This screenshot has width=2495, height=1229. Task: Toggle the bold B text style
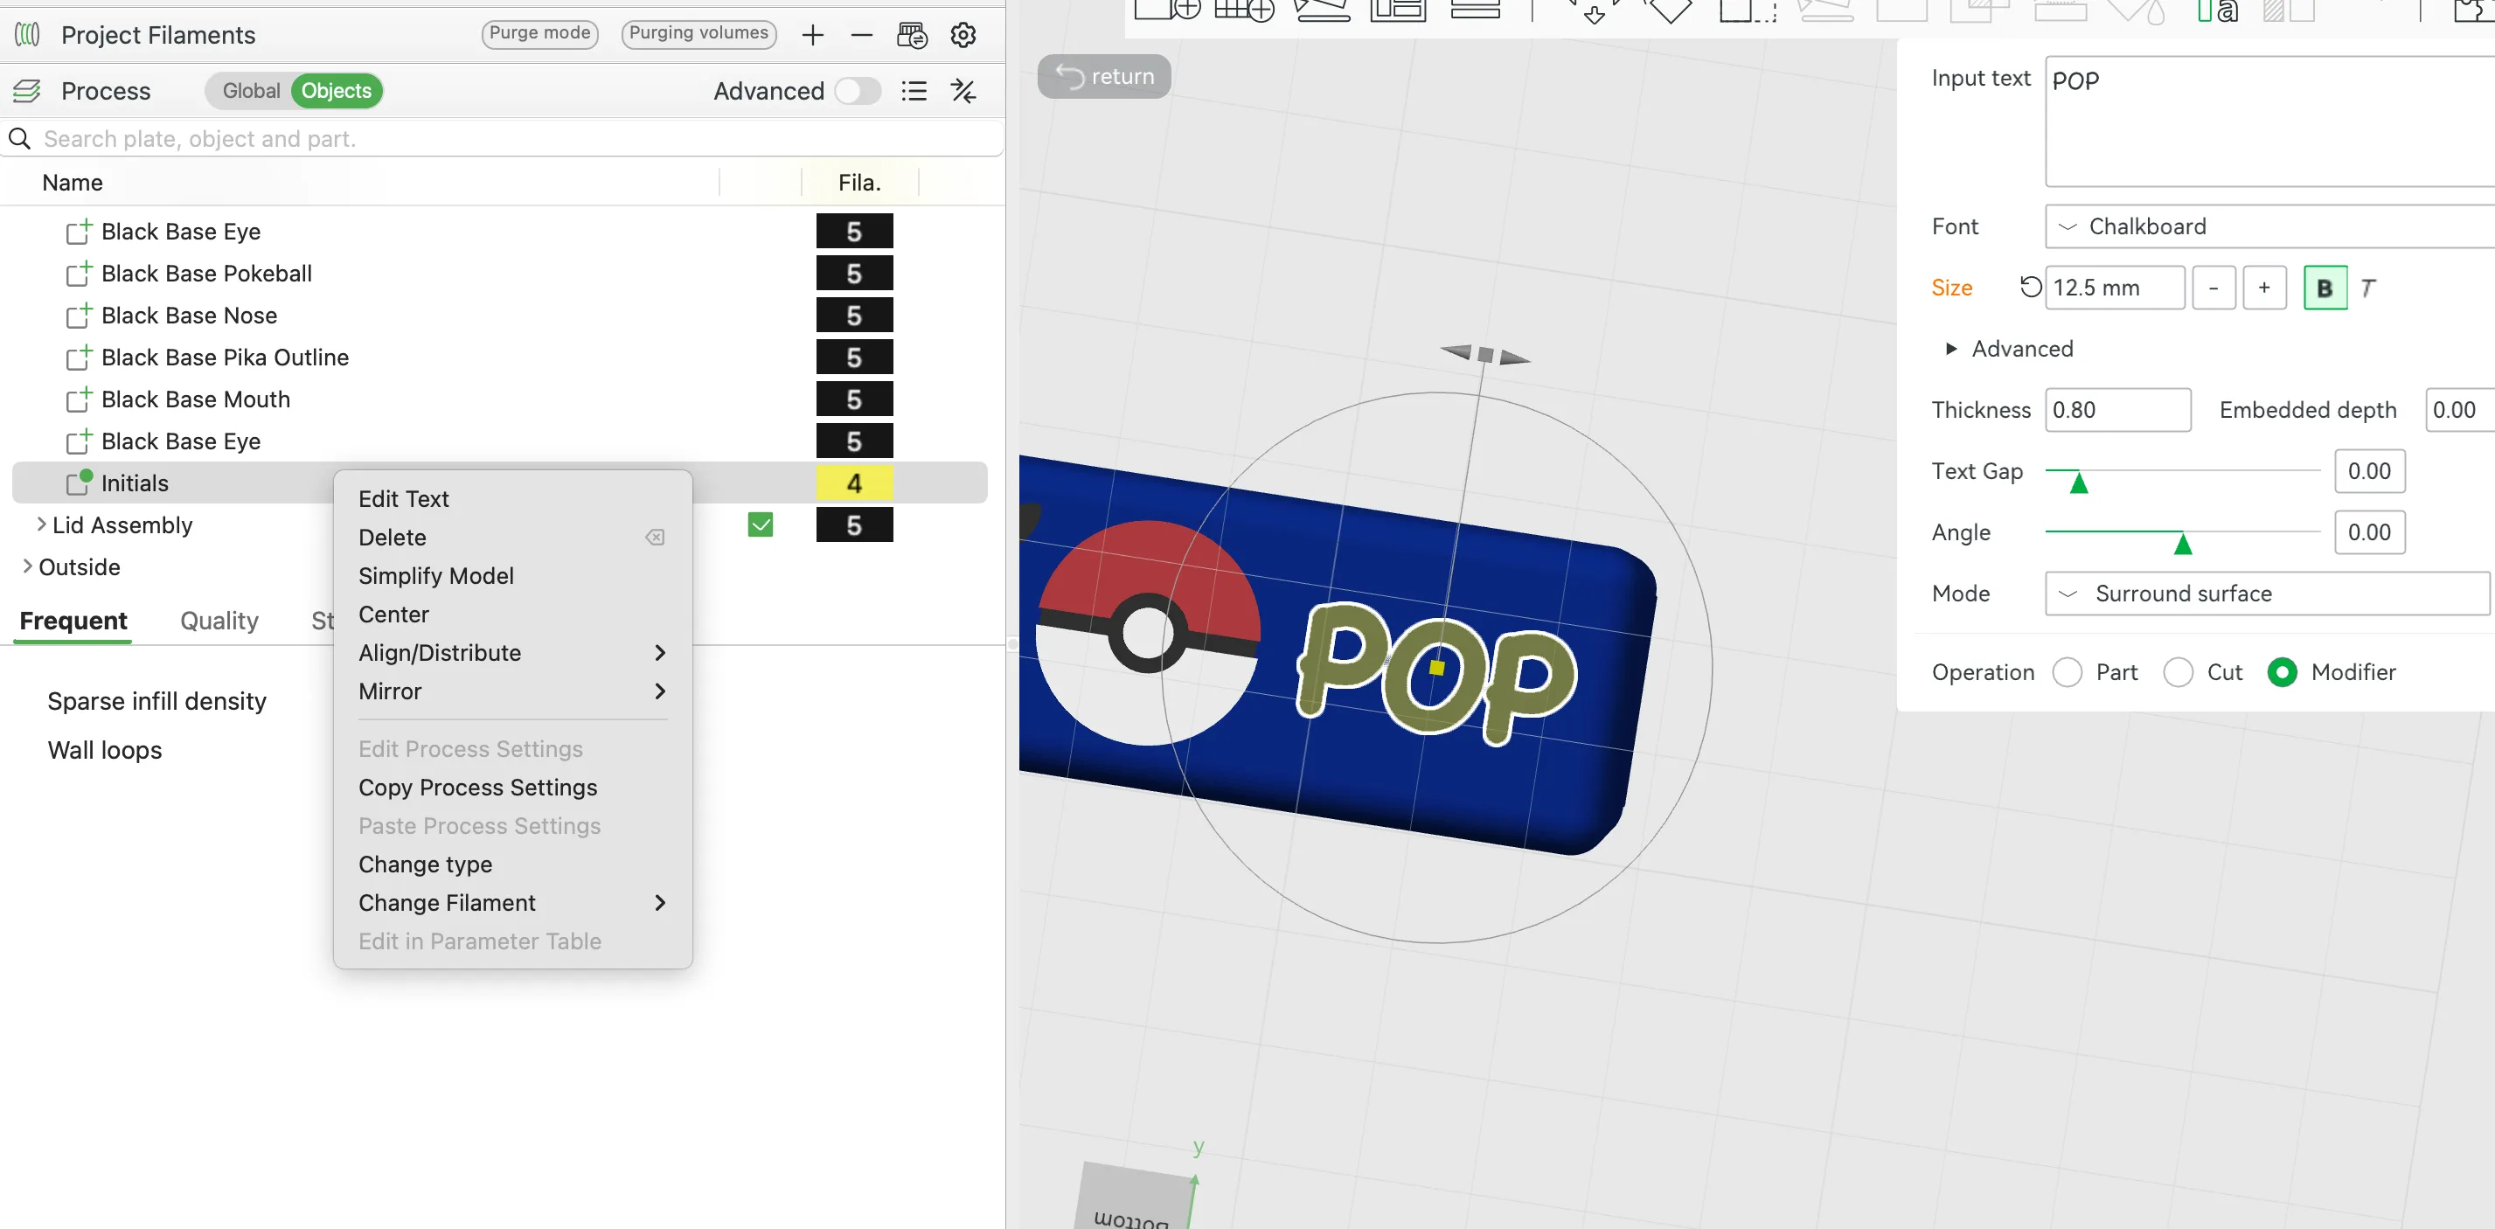click(2325, 288)
